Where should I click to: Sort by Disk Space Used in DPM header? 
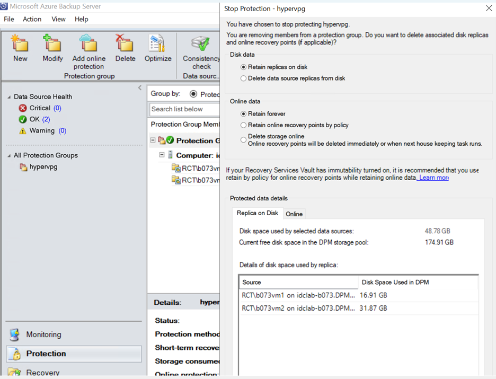tap(418, 282)
